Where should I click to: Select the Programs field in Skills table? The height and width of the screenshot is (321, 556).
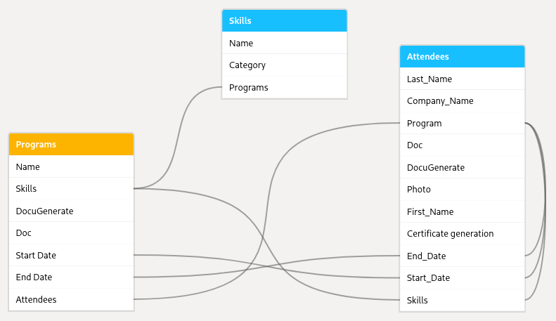pos(285,88)
